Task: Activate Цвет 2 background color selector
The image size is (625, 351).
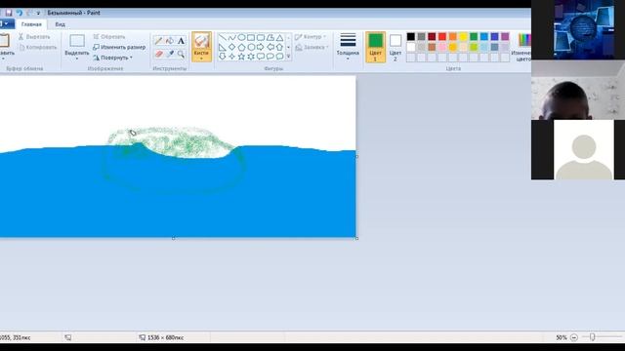Action: (396, 48)
